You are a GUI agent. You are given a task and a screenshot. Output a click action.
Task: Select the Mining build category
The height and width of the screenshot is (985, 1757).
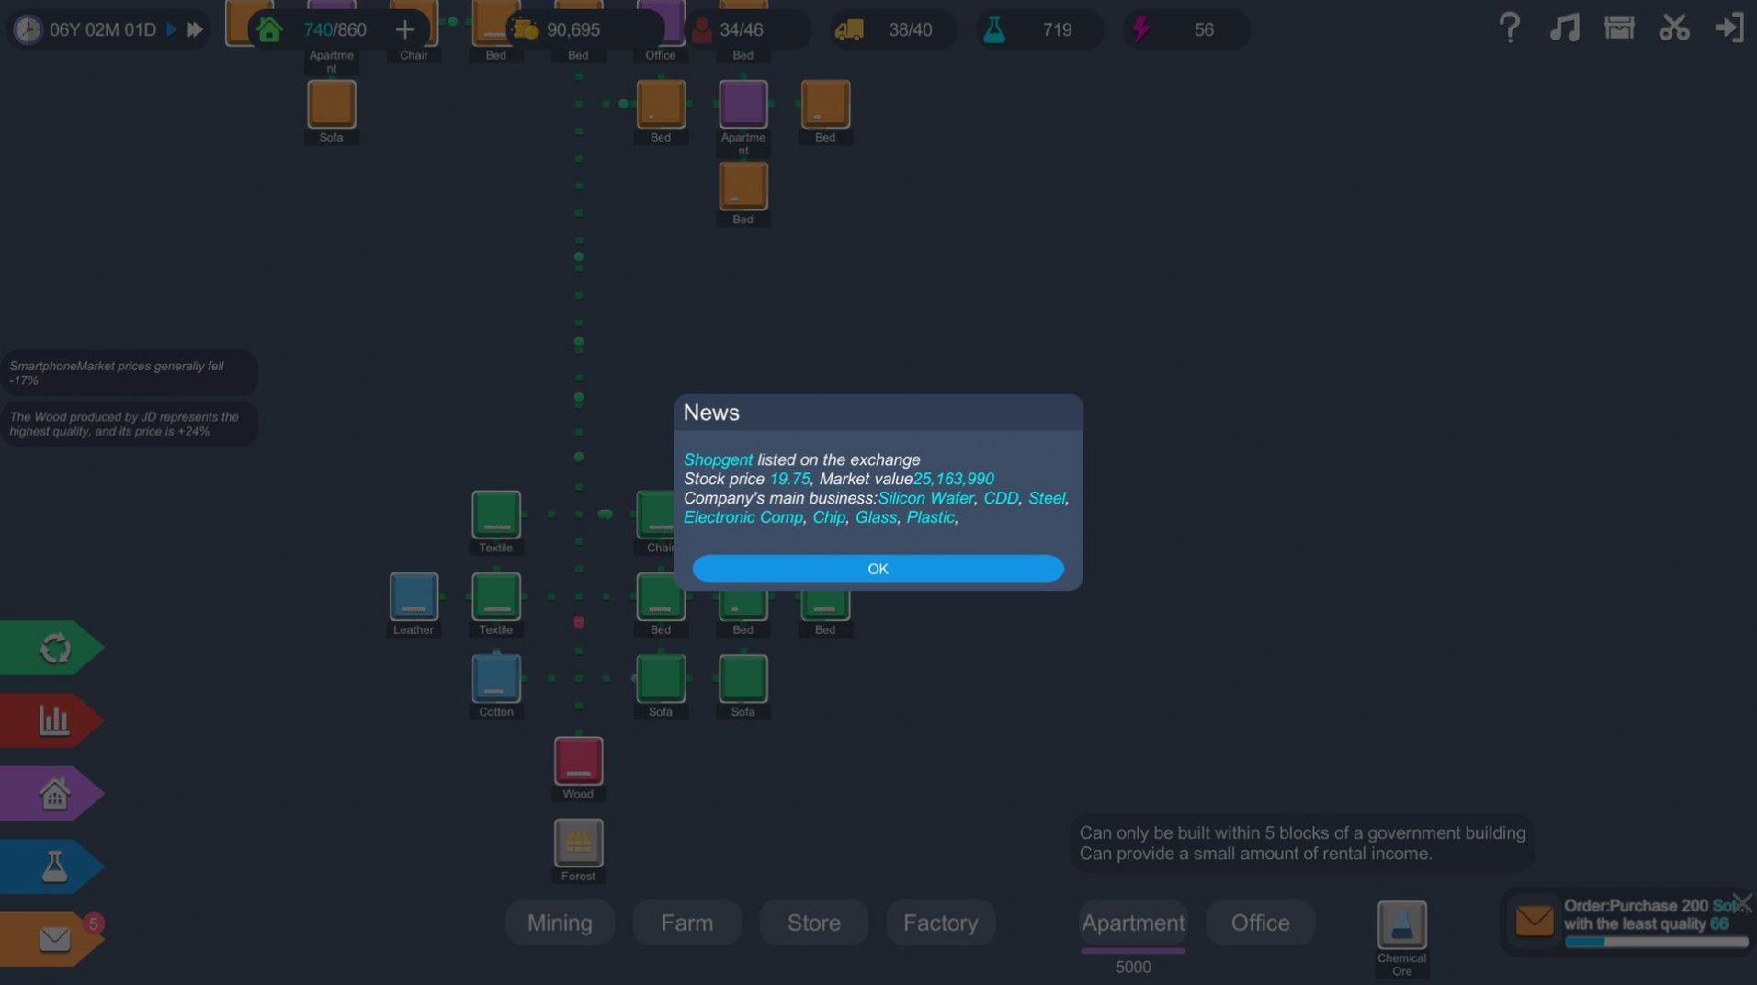pos(560,923)
